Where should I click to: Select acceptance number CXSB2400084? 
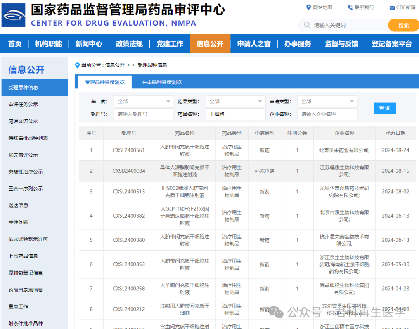[x=128, y=171]
